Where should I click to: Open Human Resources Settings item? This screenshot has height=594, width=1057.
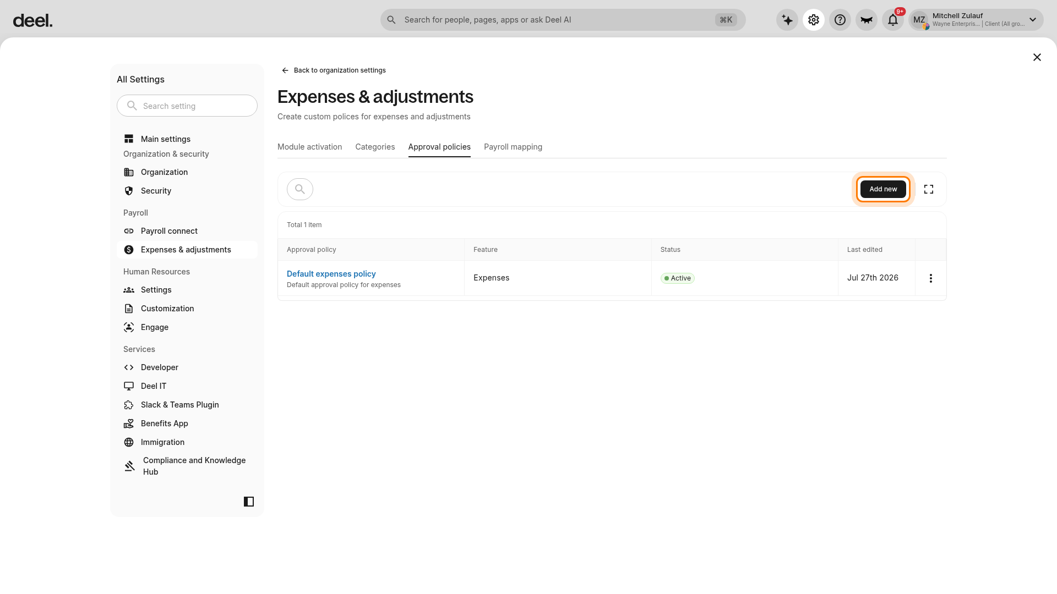pos(187,290)
